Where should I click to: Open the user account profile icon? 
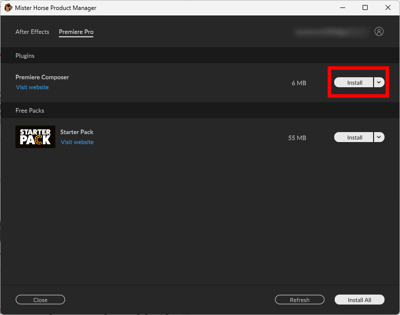click(379, 31)
